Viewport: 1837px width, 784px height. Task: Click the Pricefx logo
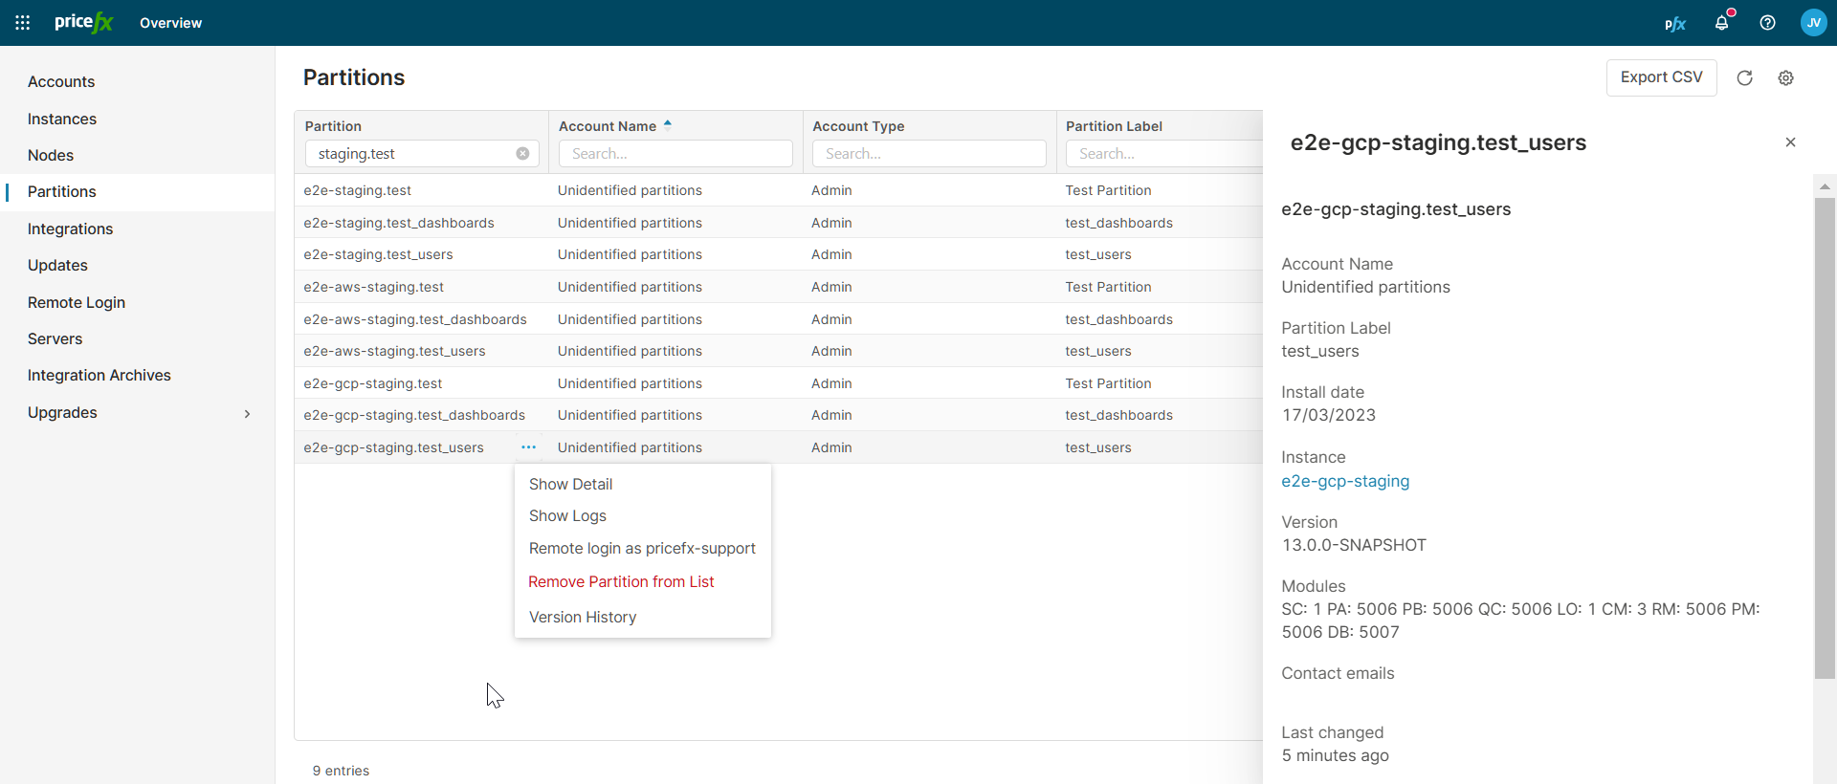click(84, 23)
